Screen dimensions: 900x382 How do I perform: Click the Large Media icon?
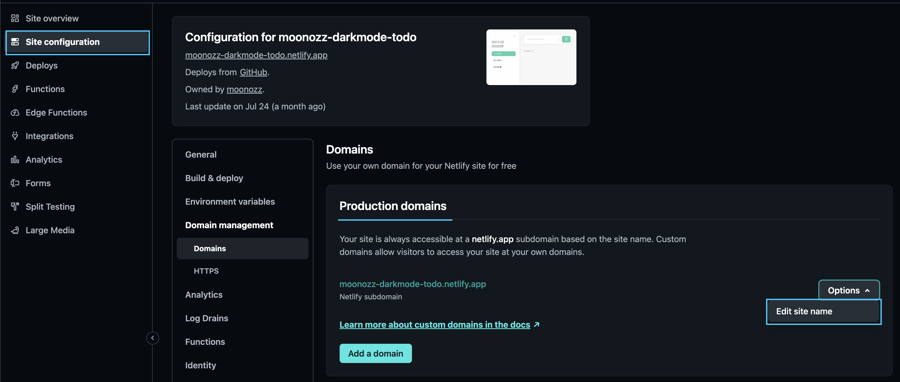pos(15,230)
